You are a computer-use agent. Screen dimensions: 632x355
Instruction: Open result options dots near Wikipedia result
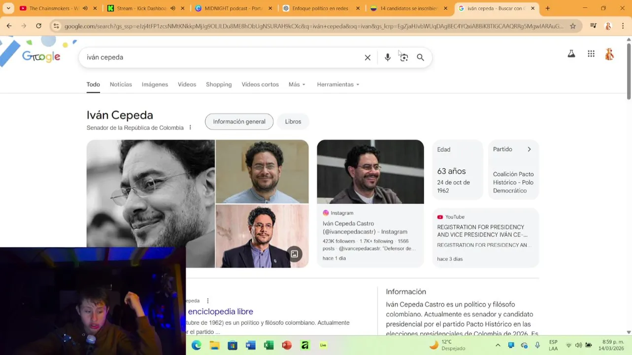click(x=208, y=301)
